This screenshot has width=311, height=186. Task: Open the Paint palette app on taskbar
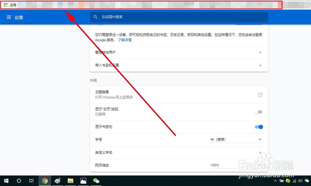click(x=58, y=181)
